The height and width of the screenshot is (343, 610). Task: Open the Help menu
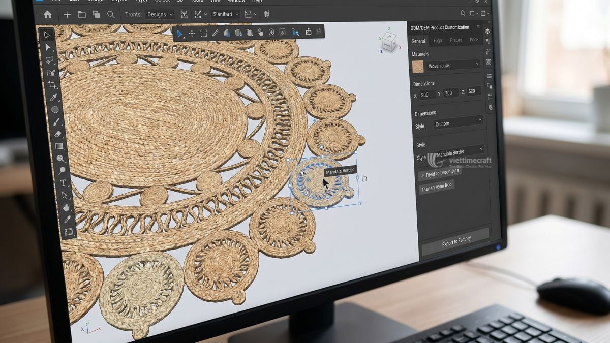click(257, 1)
